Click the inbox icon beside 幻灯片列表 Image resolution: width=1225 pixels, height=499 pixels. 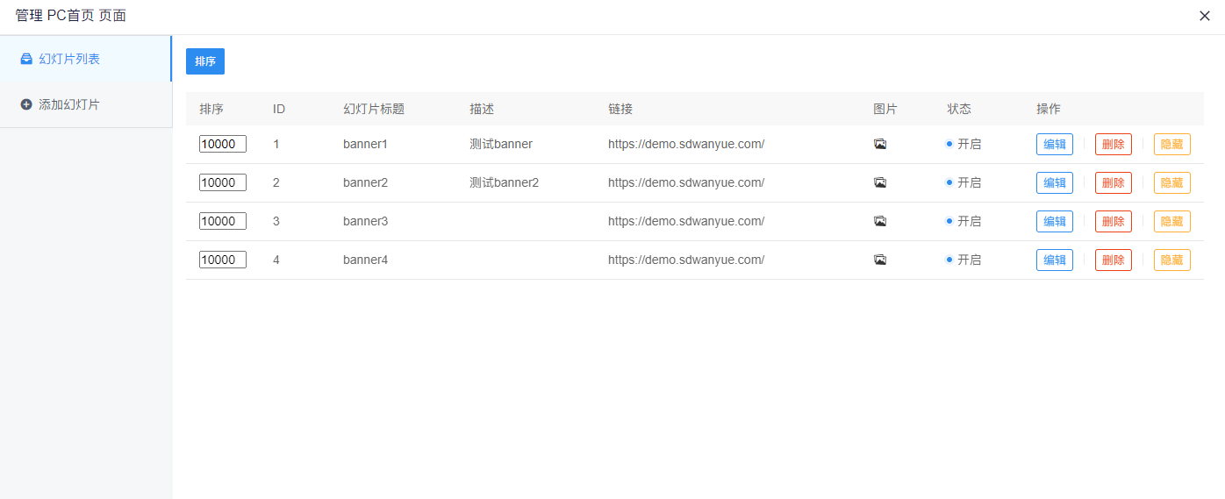[x=26, y=59]
